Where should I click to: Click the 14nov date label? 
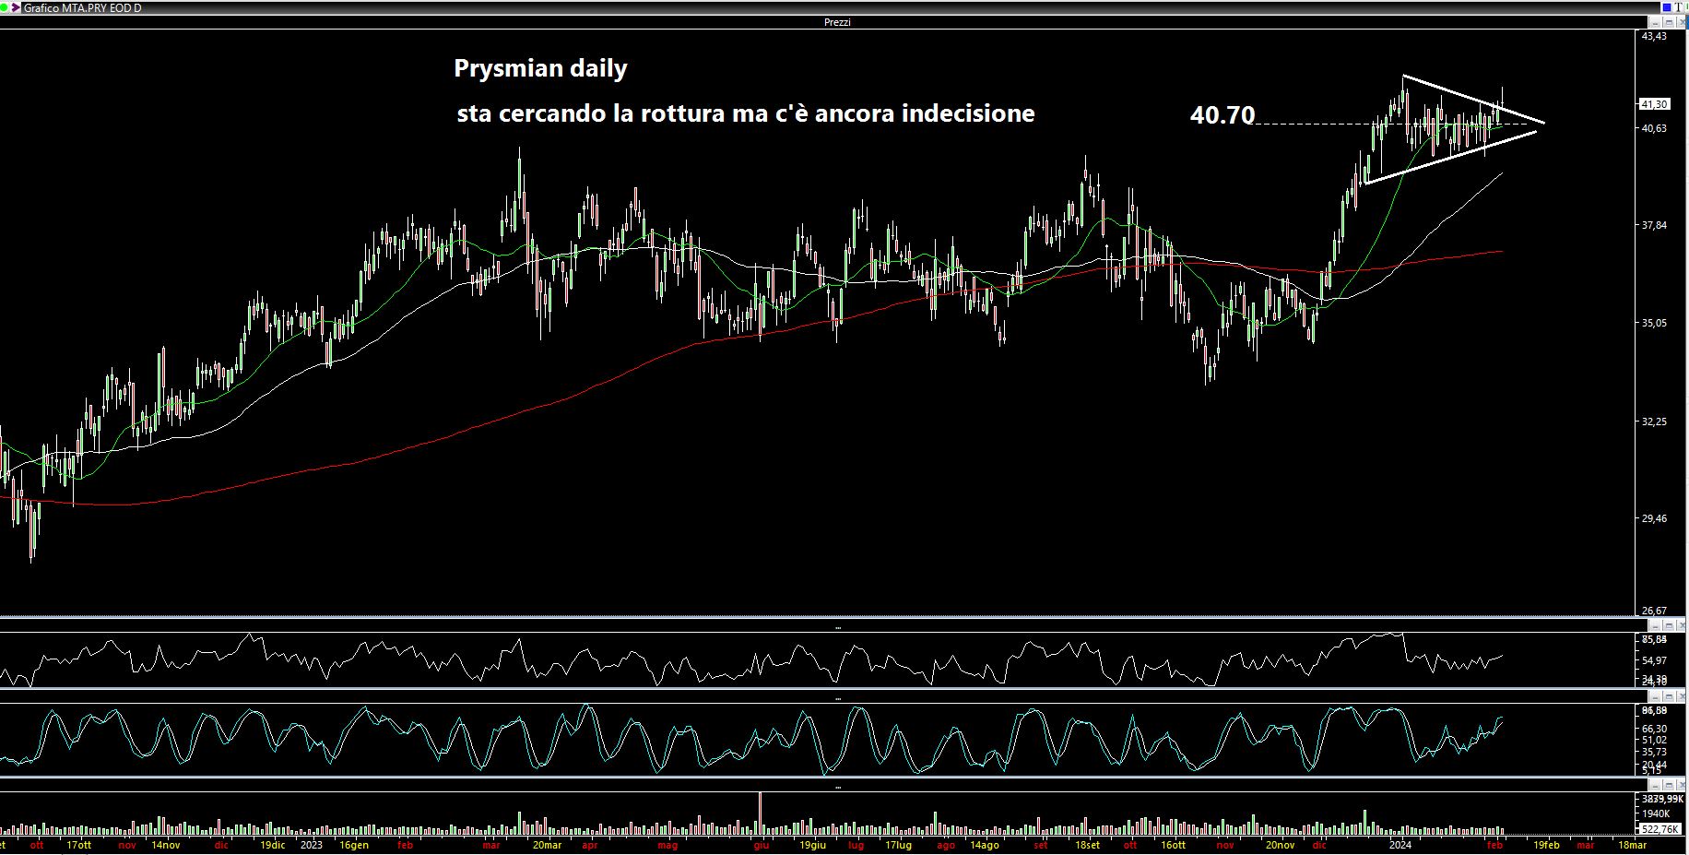[x=166, y=845]
